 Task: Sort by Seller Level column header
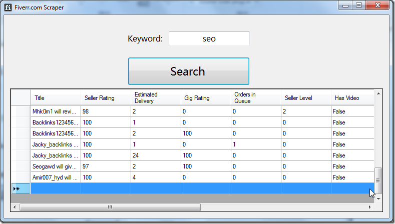coord(306,97)
